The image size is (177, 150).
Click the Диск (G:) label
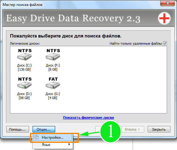pos(53,94)
